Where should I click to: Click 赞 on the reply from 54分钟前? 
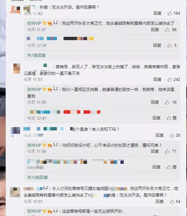(172, 167)
